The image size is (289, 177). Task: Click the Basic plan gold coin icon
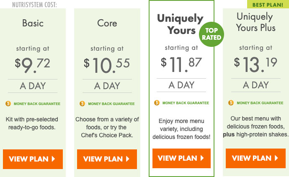coord(8,104)
